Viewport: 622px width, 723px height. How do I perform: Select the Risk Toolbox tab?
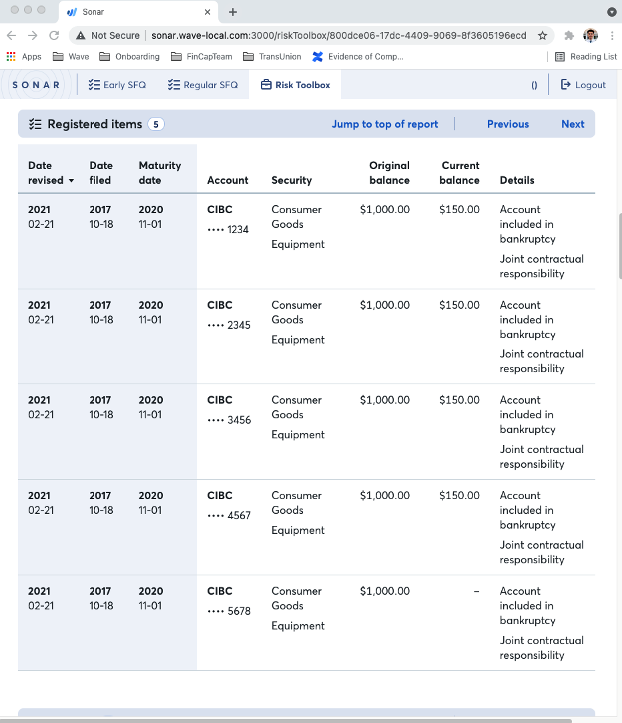tap(295, 85)
